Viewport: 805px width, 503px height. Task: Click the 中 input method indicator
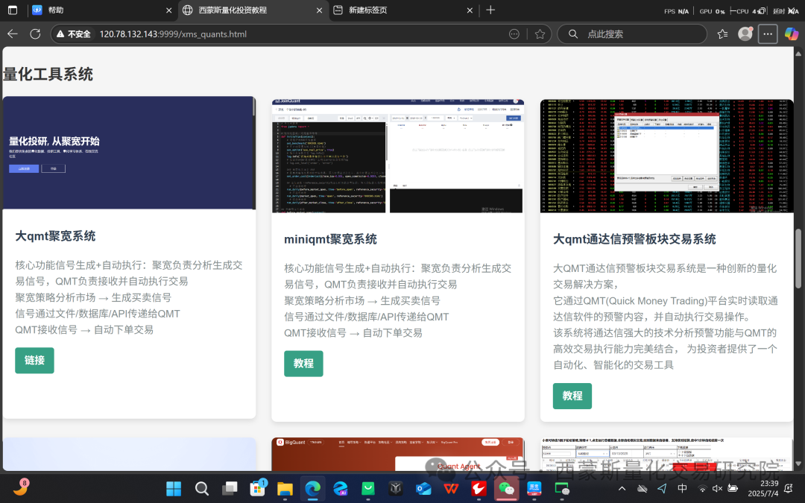682,489
